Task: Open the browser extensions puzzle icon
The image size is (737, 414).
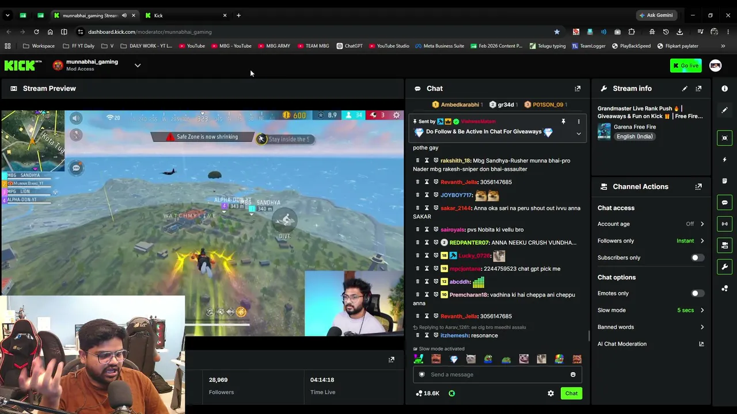Action: point(632,32)
